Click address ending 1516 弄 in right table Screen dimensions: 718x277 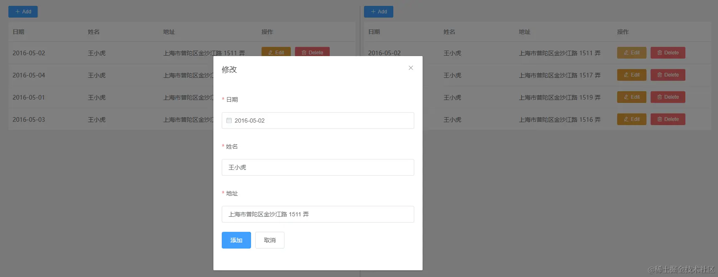pos(560,120)
